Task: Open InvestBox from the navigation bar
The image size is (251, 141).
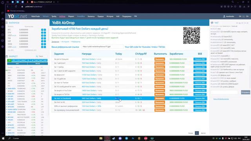Action: click(81, 16)
